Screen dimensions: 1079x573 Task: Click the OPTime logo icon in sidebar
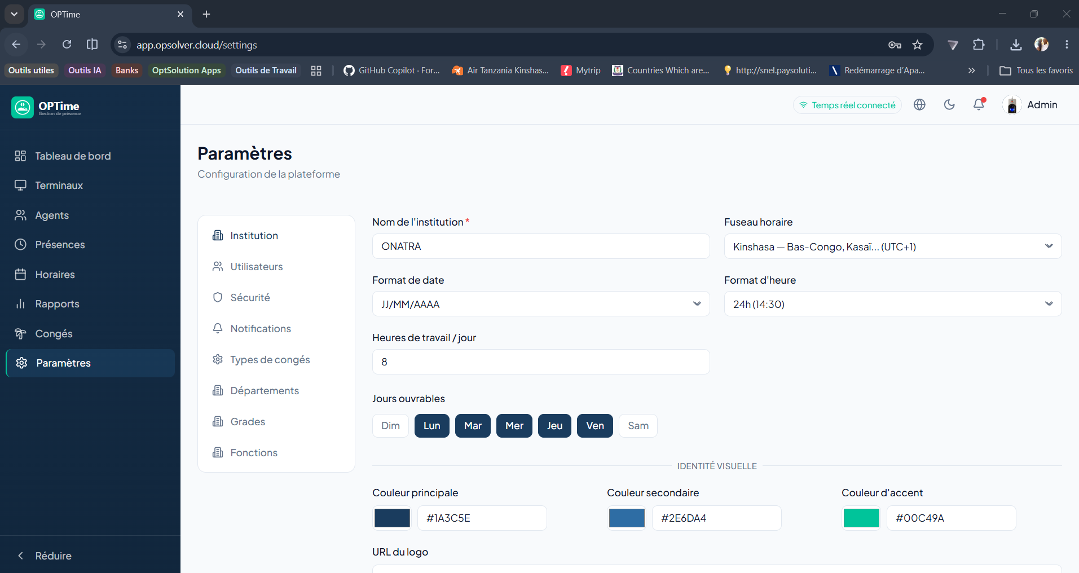tap(23, 107)
